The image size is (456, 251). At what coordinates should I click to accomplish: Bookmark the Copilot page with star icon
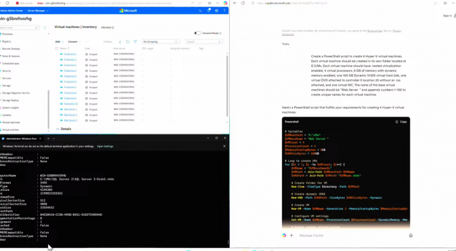pos(435,3)
